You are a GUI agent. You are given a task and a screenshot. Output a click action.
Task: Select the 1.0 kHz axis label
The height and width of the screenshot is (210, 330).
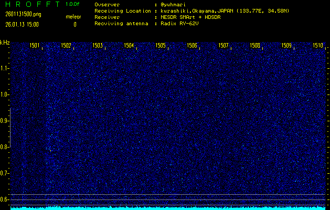pyautogui.click(x=5, y=94)
